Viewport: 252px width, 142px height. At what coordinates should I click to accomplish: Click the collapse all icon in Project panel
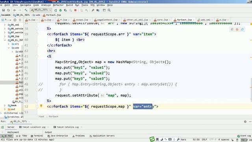click(x=20, y=20)
